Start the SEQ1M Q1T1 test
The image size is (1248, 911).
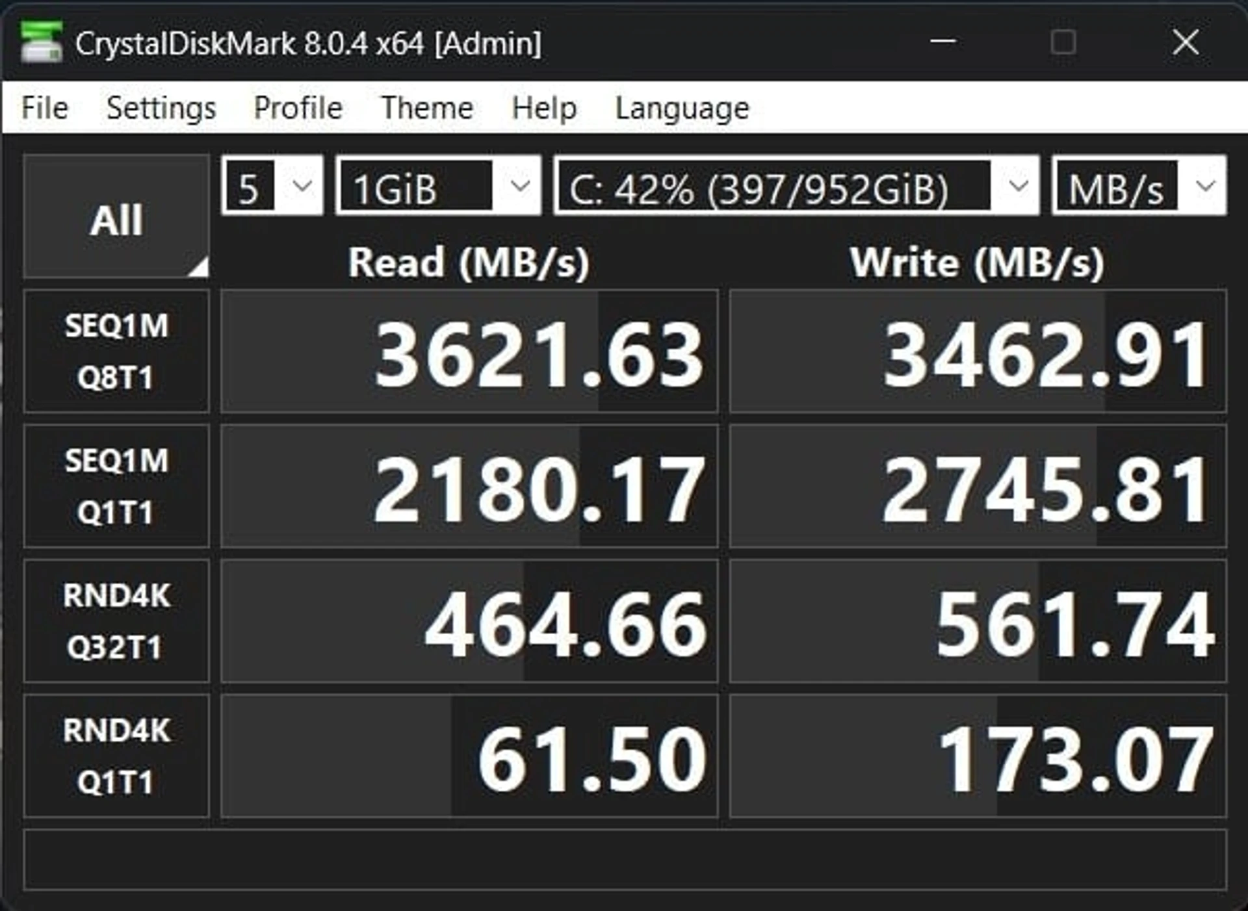click(116, 487)
